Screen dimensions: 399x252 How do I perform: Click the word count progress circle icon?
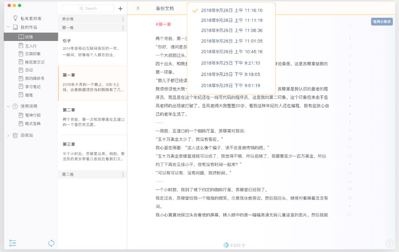[x=226, y=245]
